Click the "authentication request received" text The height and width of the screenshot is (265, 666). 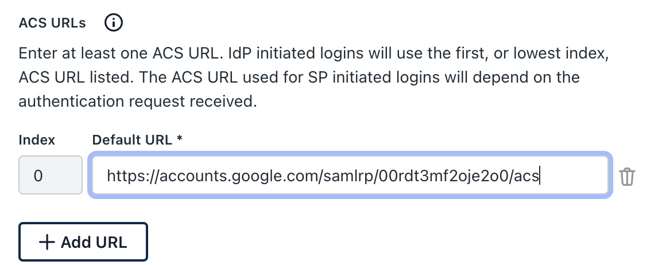135,101
